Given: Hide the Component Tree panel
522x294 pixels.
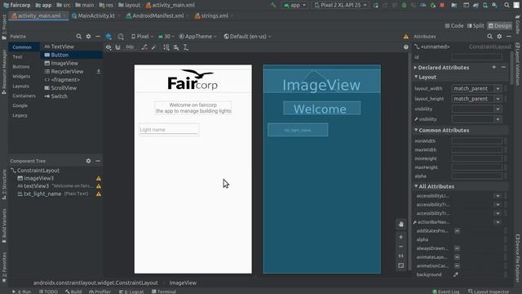Looking at the screenshot, I should (x=98, y=161).
